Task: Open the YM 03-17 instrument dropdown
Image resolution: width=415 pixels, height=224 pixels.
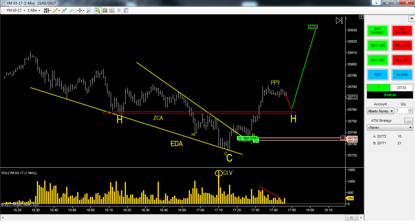Action: click(x=16, y=10)
